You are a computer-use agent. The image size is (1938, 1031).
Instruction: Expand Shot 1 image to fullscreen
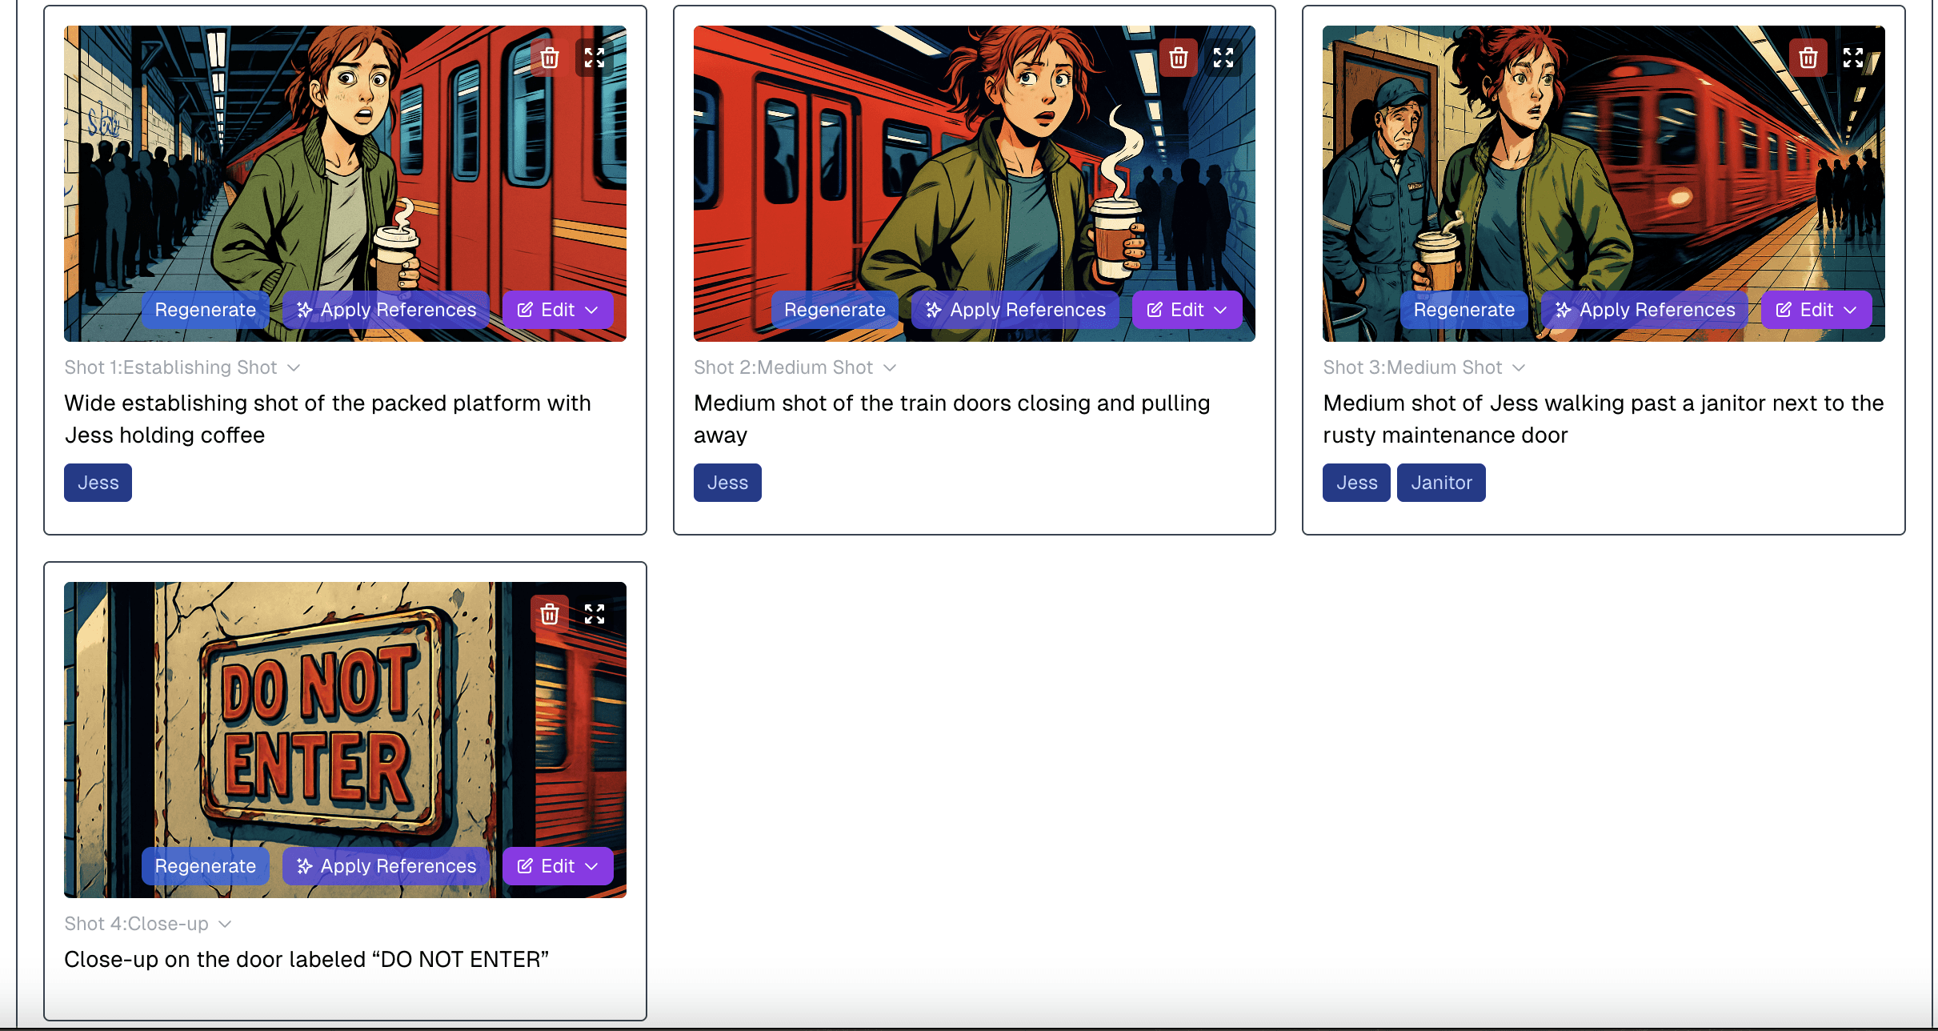click(595, 58)
